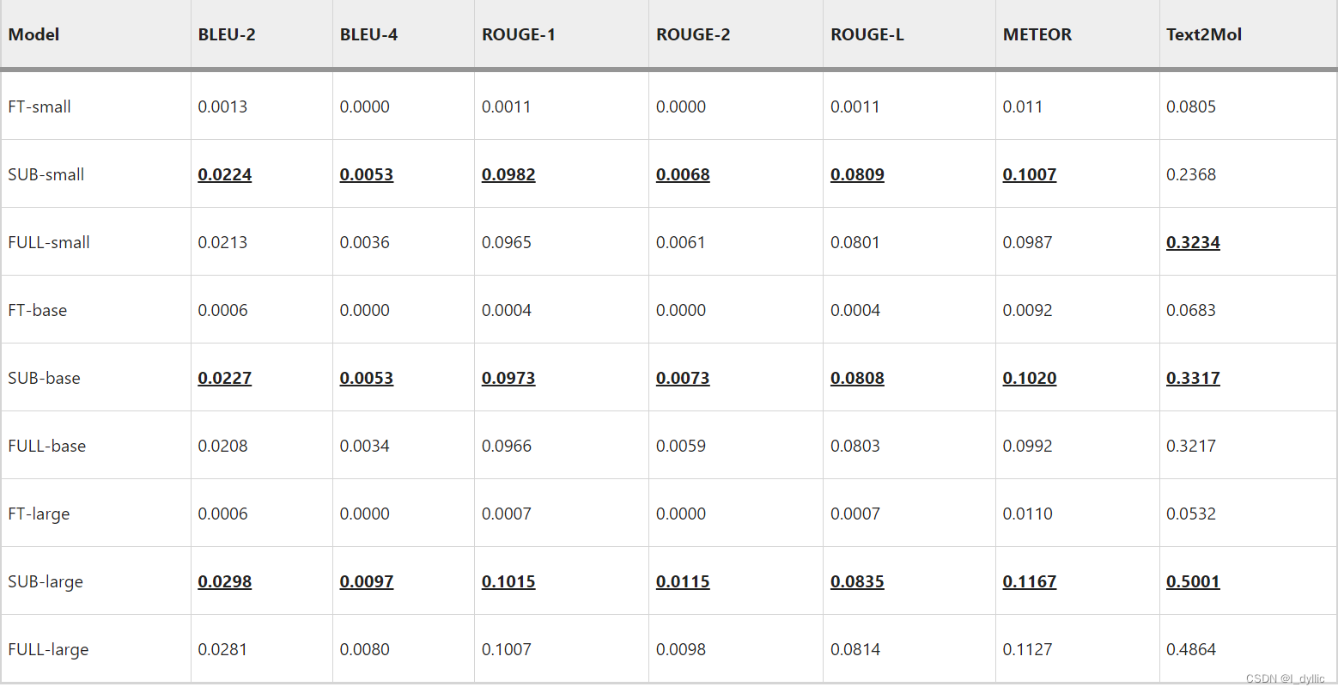Select bold 0.0835 in SUB-large row
This screenshot has width=1338, height=693.
857,581
